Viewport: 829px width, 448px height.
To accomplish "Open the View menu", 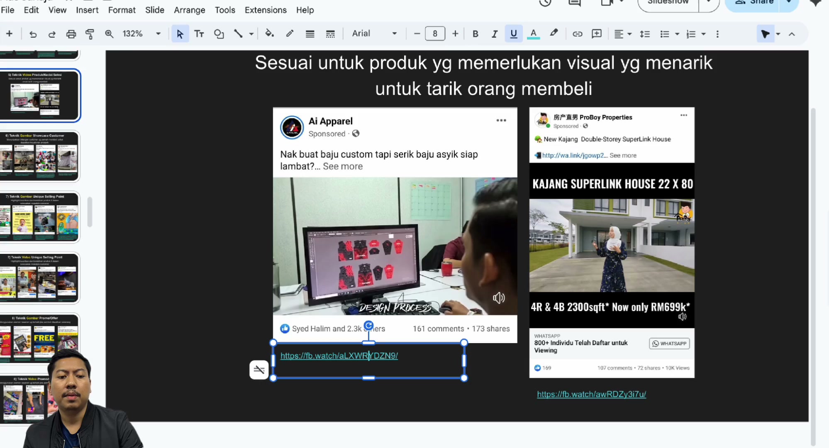I will tap(57, 10).
